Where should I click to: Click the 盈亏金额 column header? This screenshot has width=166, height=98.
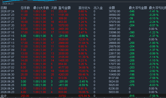[x=64, y=8]
